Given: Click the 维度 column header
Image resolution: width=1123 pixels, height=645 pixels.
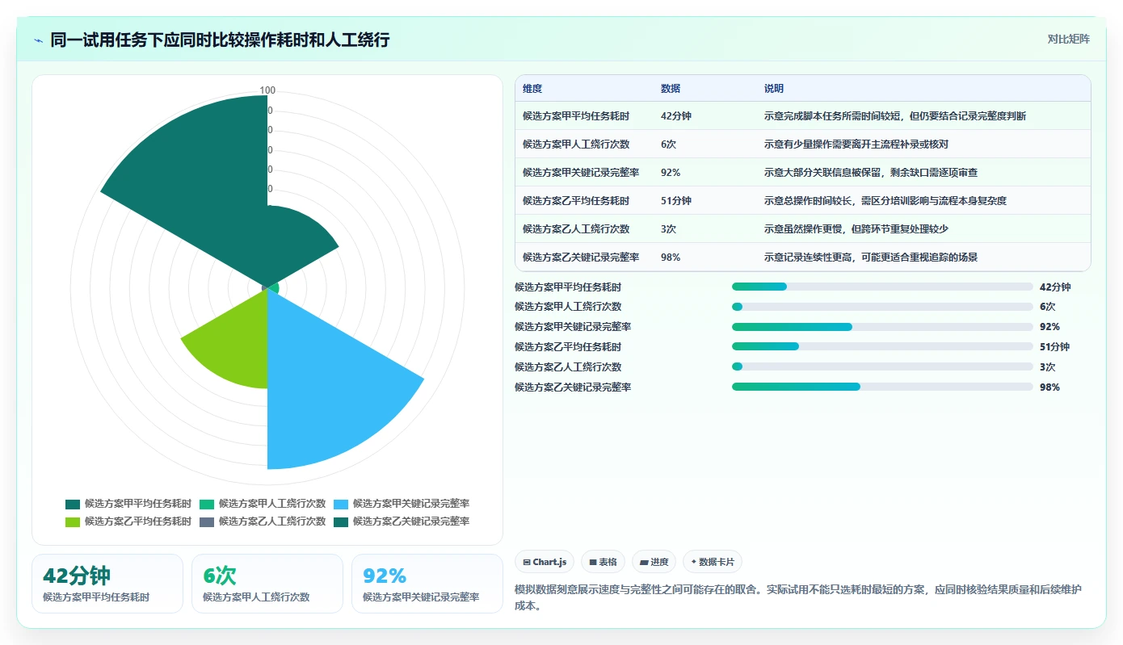Looking at the screenshot, I should pyautogui.click(x=532, y=89).
